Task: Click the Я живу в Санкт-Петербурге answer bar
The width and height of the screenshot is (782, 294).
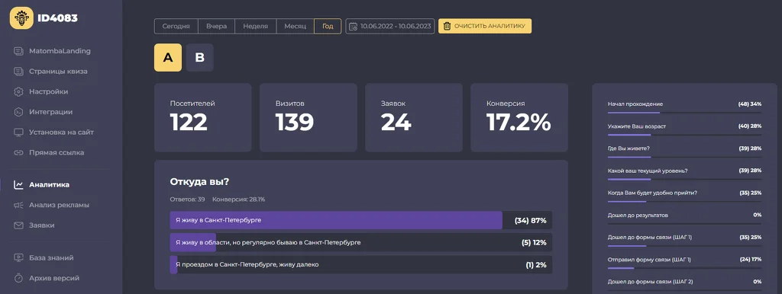Action: pyautogui.click(x=361, y=220)
